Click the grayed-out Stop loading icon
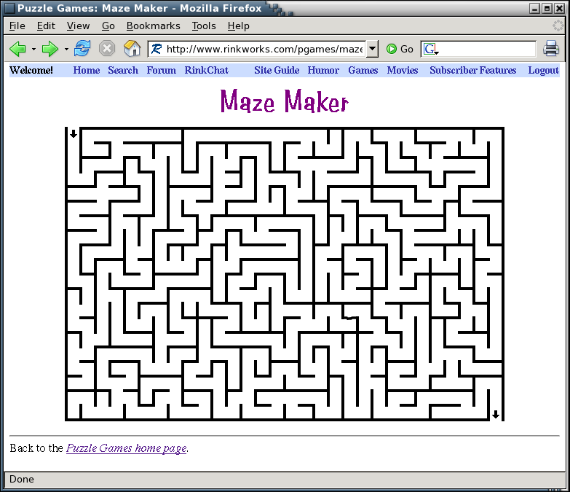570x492 pixels. (x=107, y=48)
